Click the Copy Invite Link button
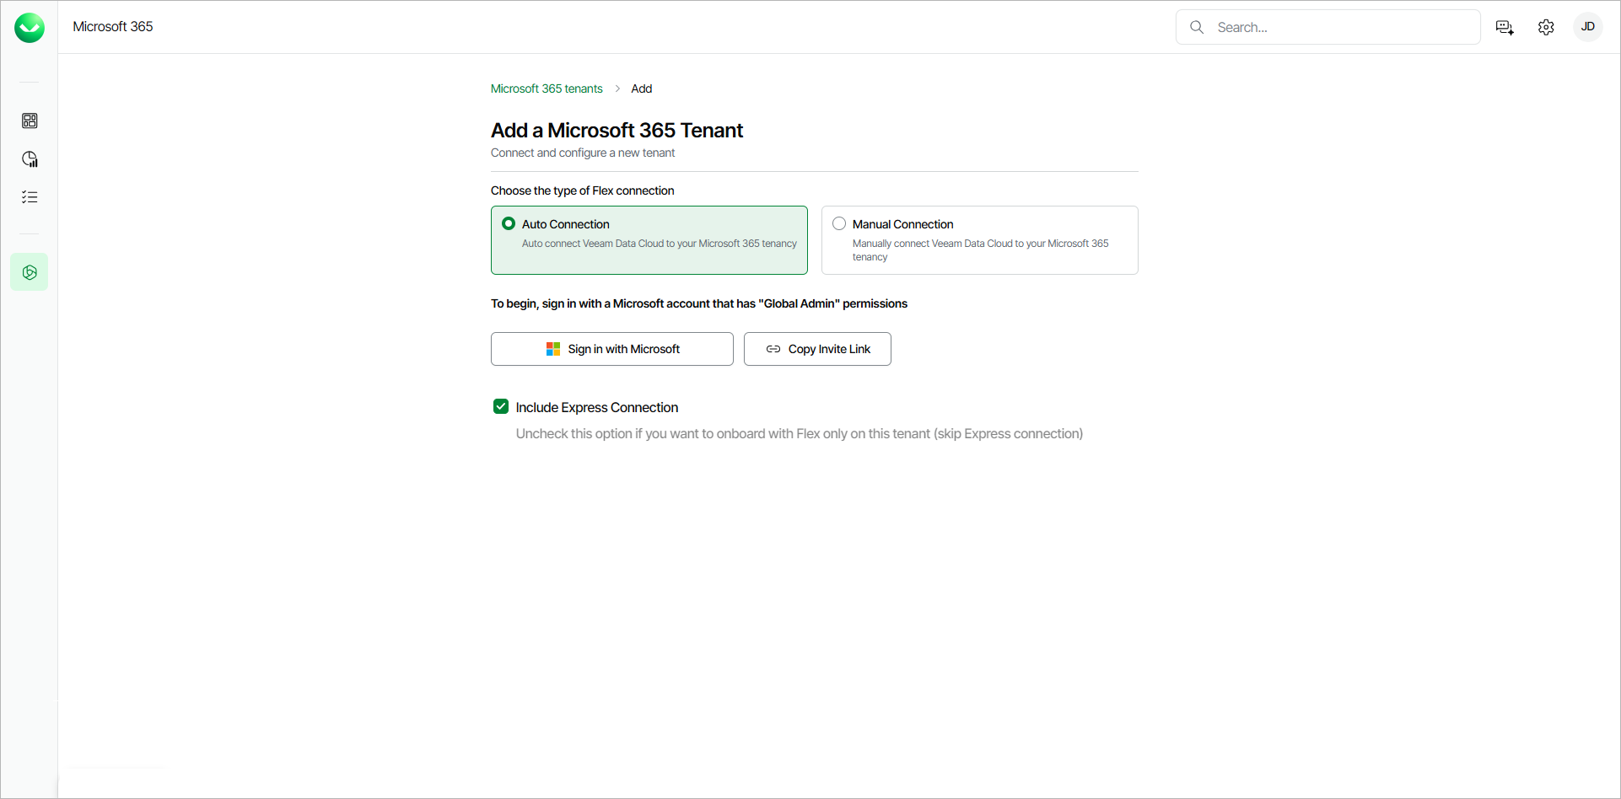 [817, 349]
